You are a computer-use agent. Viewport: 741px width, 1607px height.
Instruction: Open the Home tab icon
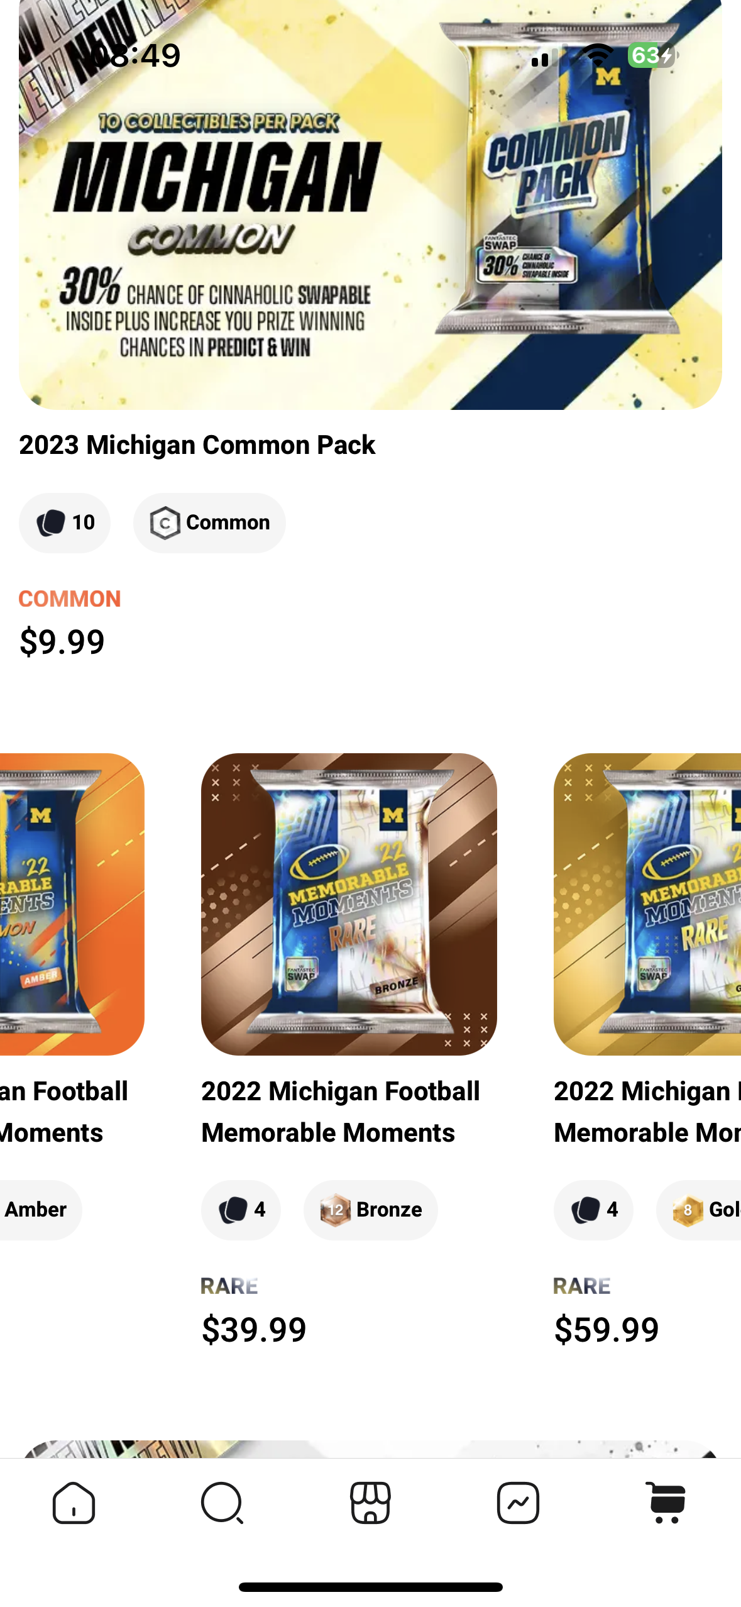coord(74,1503)
